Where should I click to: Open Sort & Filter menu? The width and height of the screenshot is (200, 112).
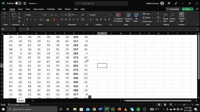click(x=165, y=17)
